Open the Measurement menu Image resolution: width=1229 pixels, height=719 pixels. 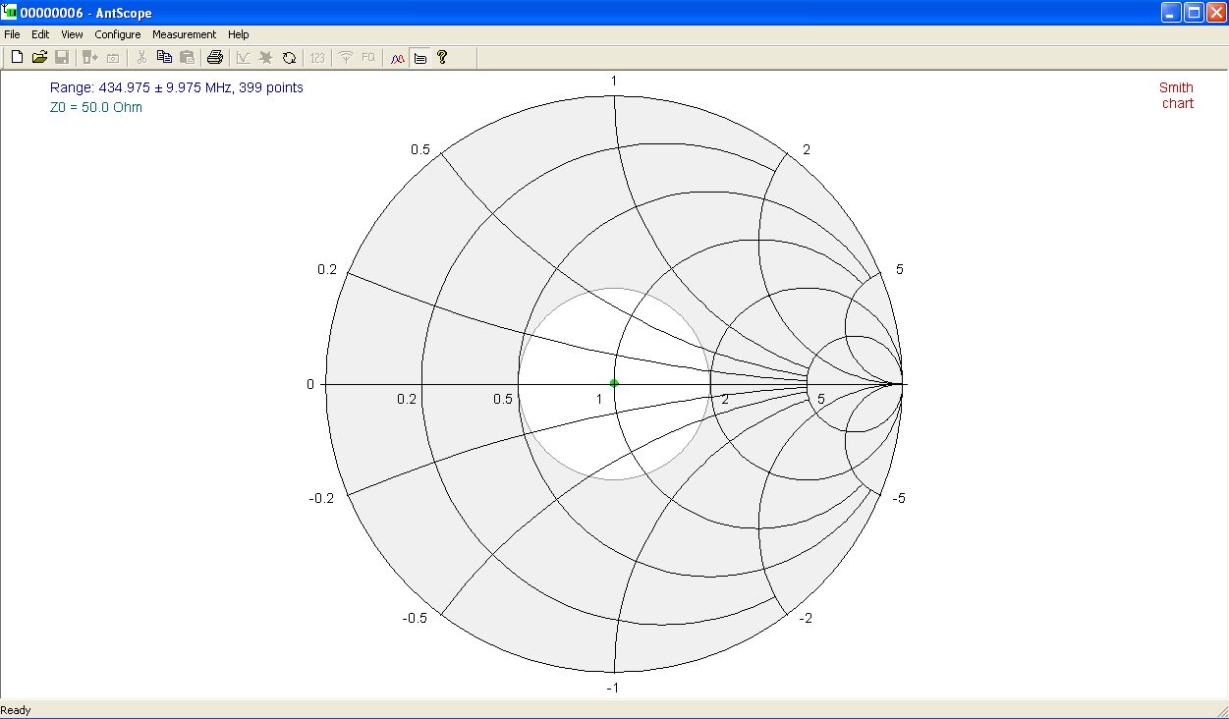point(184,34)
